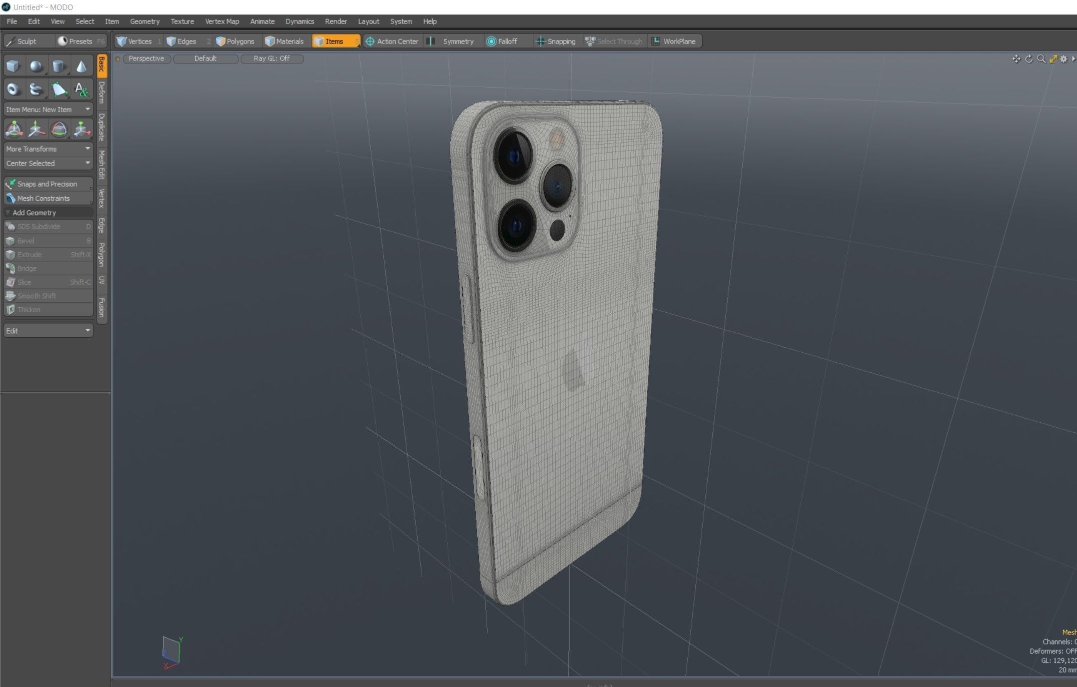Click the viewport rotate view icon
The height and width of the screenshot is (687, 1077).
click(x=1029, y=59)
